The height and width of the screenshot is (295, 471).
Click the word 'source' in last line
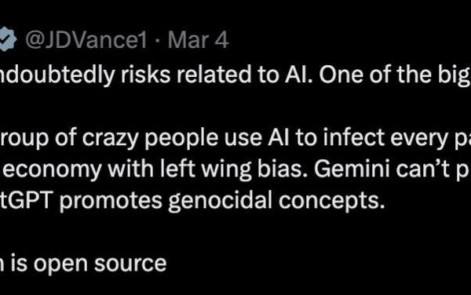130,264
